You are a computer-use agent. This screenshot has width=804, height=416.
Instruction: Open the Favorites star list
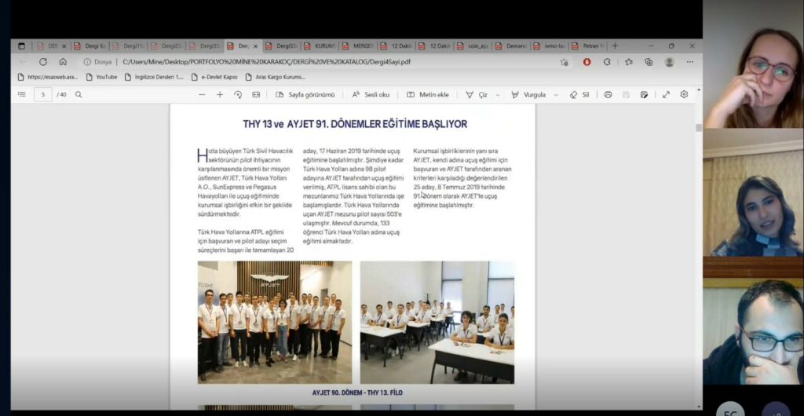629,62
